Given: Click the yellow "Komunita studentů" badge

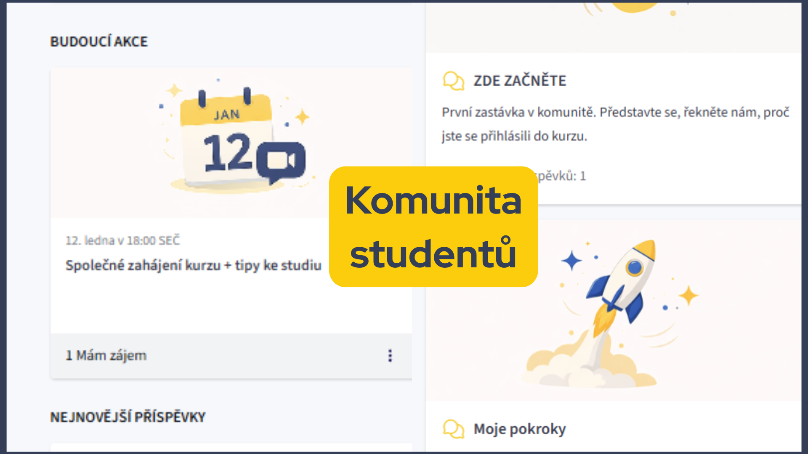Looking at the screenshot, I should tap(433, 227).
